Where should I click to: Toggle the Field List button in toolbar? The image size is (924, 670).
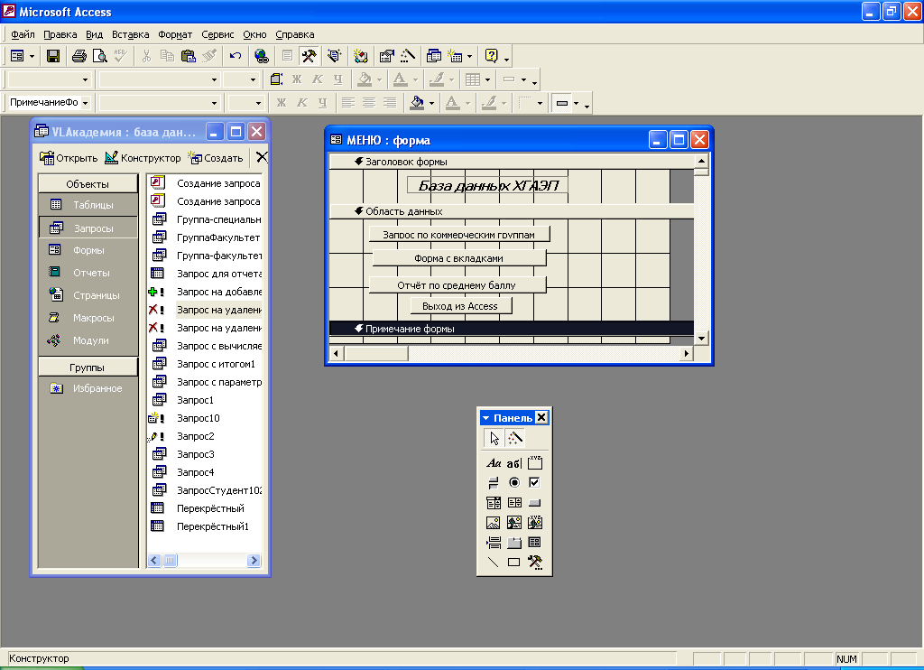pos(287,56)
